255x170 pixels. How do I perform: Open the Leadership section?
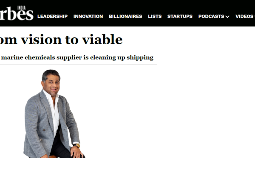(52, 17)
